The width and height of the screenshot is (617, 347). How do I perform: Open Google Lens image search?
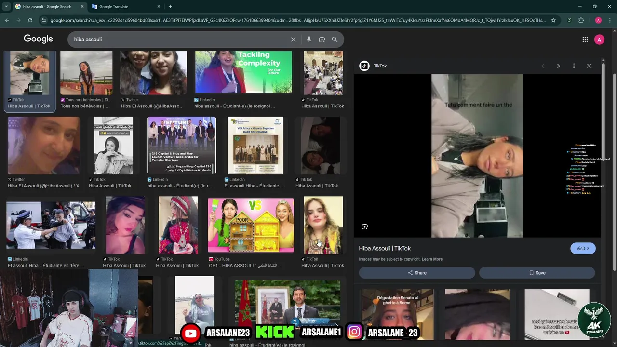pyautogui.click(x=322, y=40)
